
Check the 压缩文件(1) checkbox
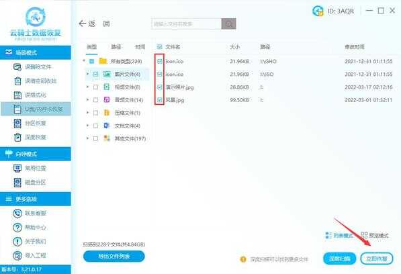tap(95, 113)
